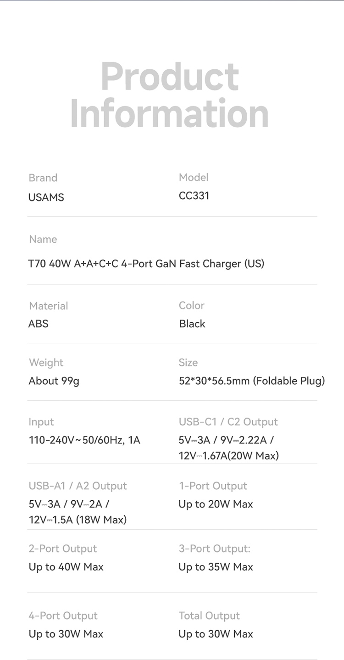Select the USAMS brand value
344x660 pixels.
[x=46, y=197]
